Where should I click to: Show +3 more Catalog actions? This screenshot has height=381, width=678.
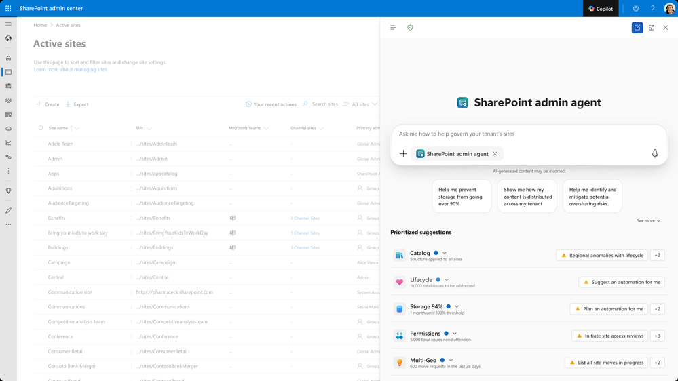657,256
